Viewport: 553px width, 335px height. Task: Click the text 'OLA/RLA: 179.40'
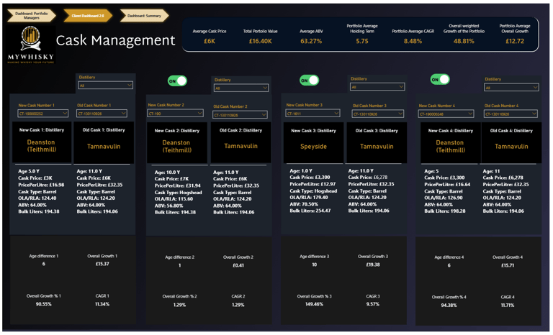tap(309, 197)
